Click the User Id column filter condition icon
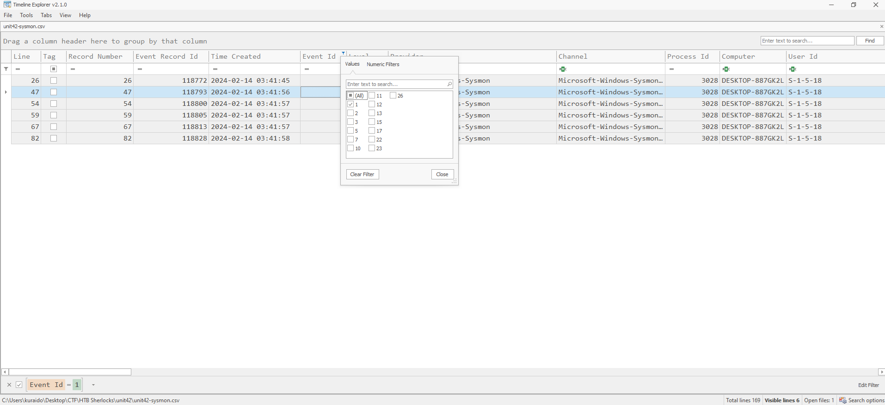Image resolution: width=885 pixels, height=405 pixels. (793, 69)
